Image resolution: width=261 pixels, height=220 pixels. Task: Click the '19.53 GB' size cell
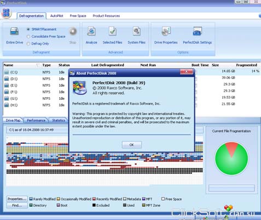pyautogui.click(x=228, y=97)
